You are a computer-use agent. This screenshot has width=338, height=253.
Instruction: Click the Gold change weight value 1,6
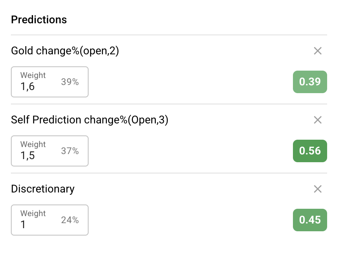tap(28, 87)
